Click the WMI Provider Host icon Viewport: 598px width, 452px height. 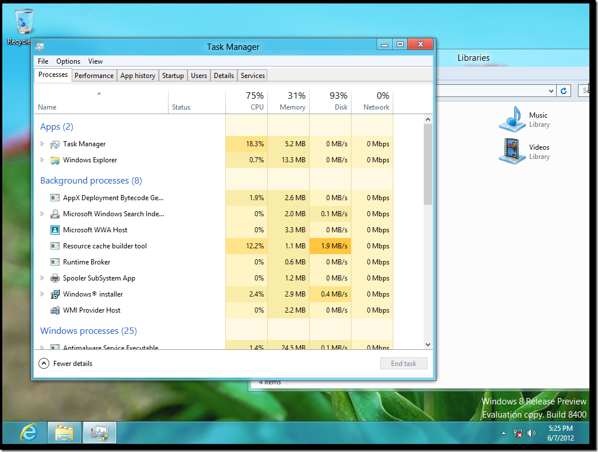tap(55, 310)
